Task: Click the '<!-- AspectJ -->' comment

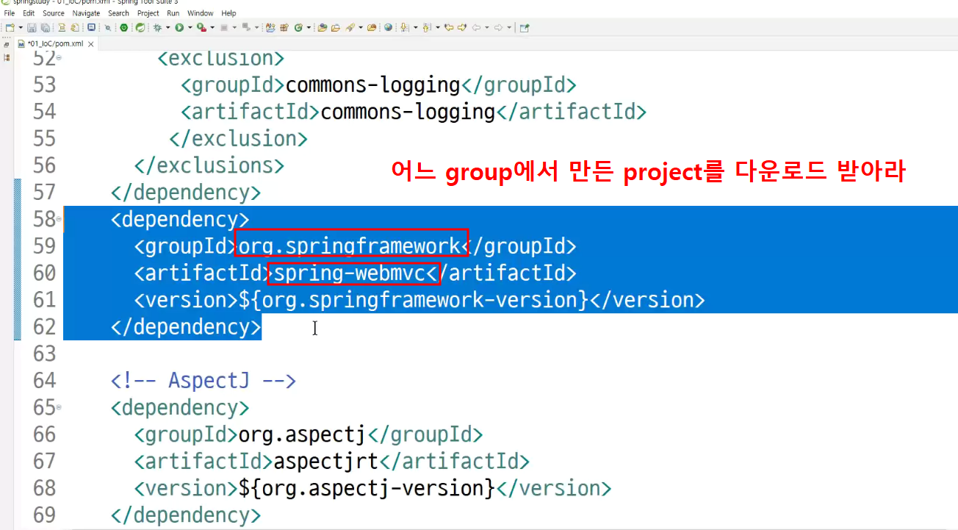Action: (204, 381)
